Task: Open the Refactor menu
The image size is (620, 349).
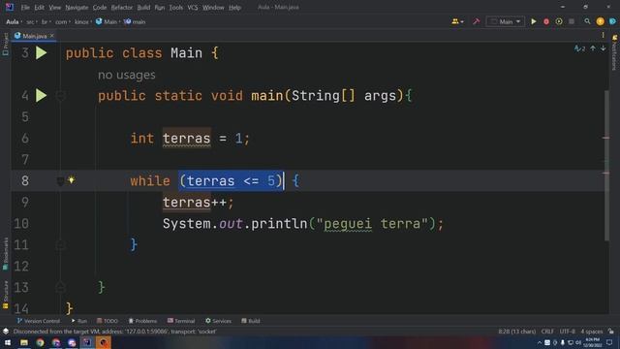Action: pos(122,7)
